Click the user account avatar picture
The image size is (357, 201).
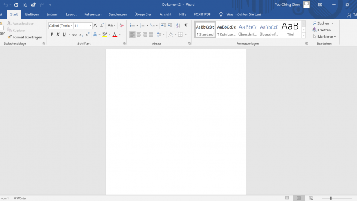click(306, 4)
